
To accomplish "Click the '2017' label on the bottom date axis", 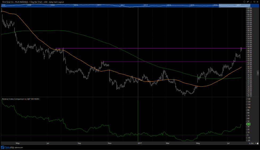I will coord(140,143).
